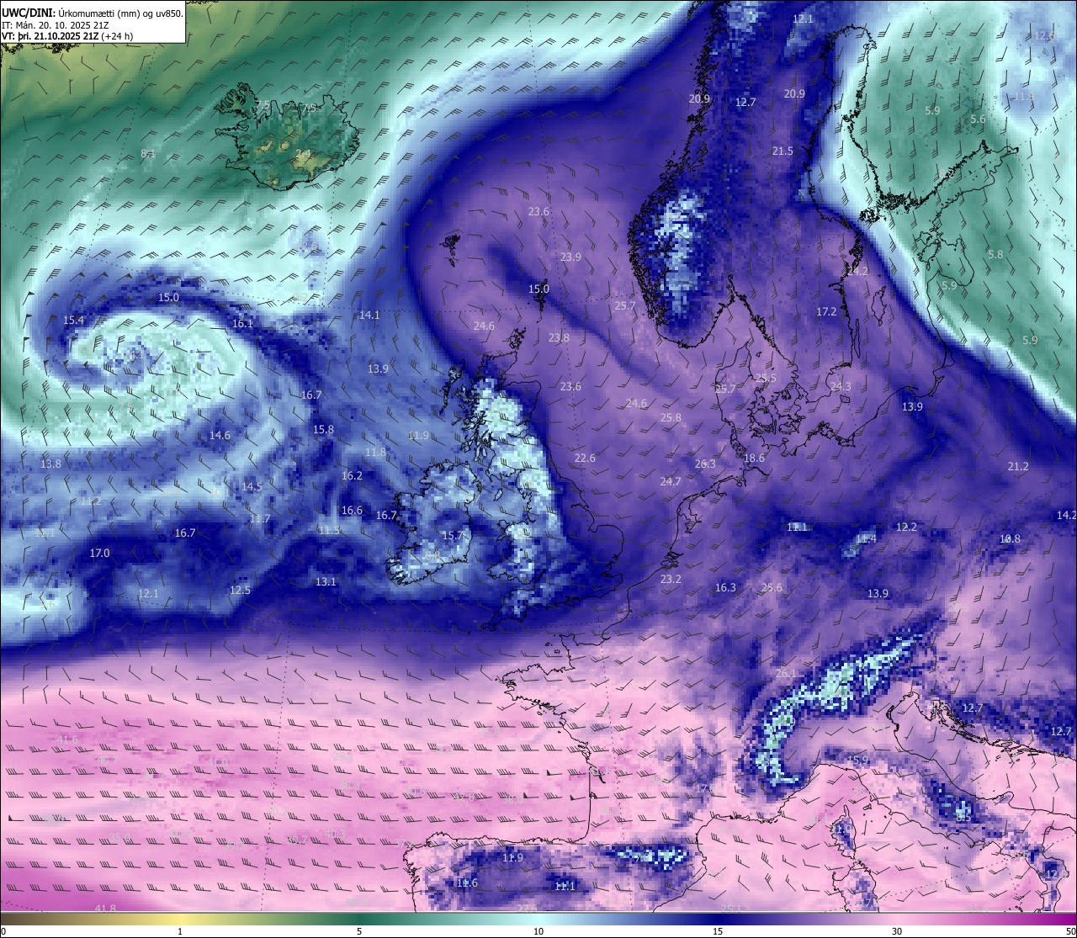
Task: Select the 23.2 value label
Action: coord(671,579)
